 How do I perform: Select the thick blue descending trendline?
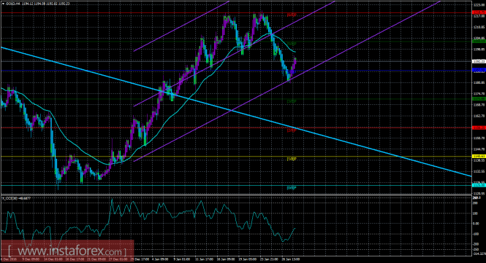235,111
